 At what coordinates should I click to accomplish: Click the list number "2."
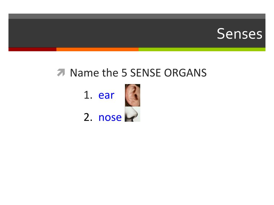pyautogui.click(x=88, y=117)
